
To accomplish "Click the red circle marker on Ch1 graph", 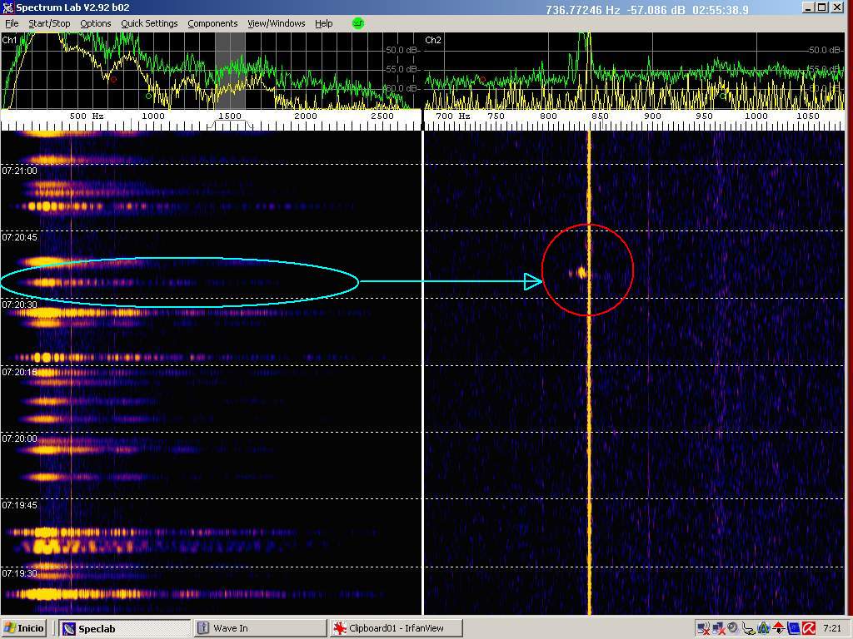I will point(113,80).
